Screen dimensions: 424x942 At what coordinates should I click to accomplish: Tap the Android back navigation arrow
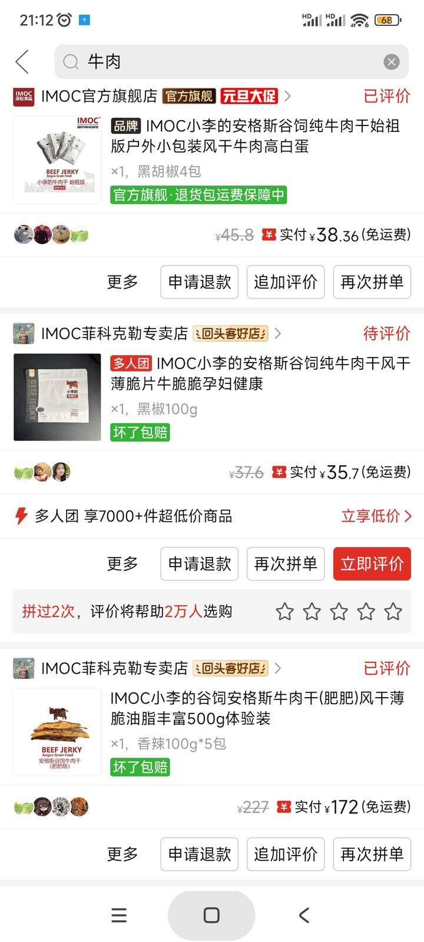[x=304, y=915]
